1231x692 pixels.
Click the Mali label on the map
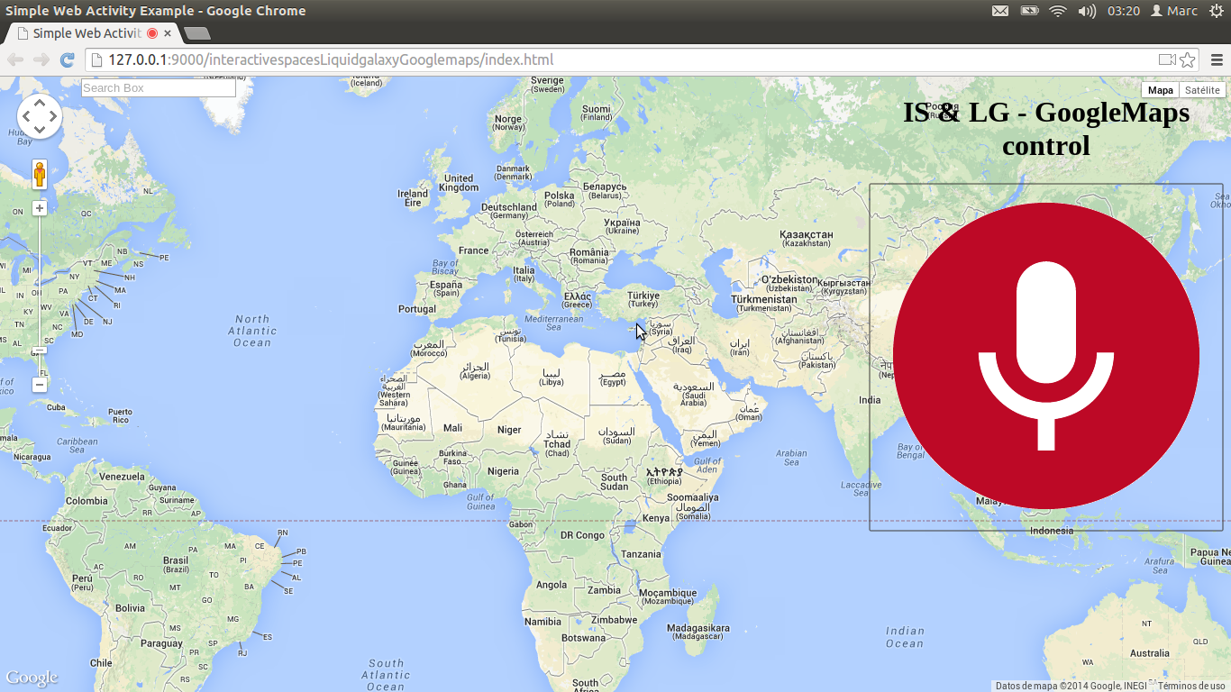(x=452, y=428)
